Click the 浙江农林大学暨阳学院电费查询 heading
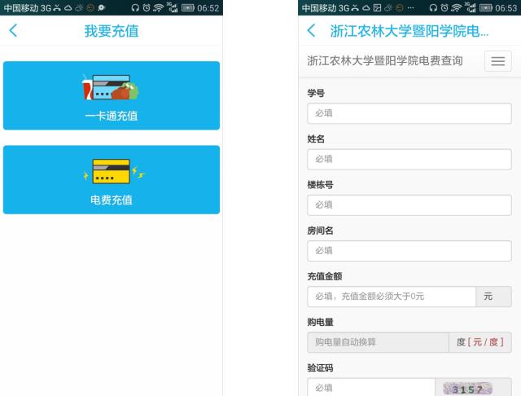This screenshot has width=521, height=396. tap(385, 61)
